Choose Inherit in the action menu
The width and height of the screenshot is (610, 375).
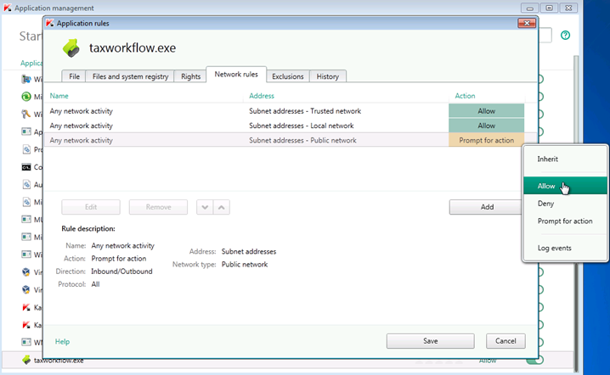click(565, 159)
